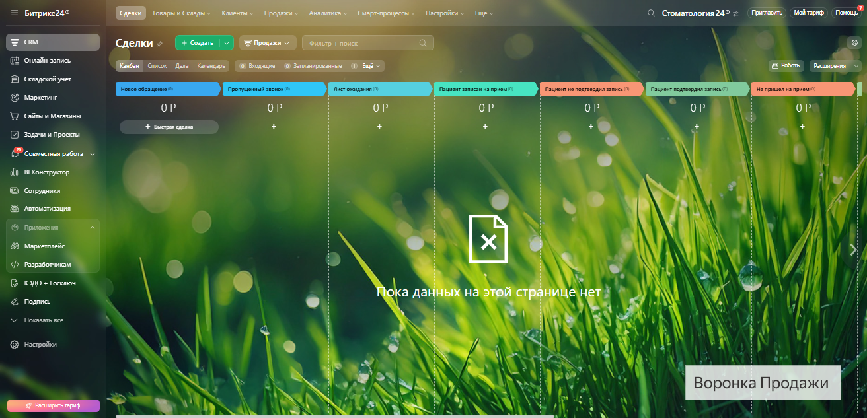Click the right-arrow to scroll kanban columns
867x418 pixels.
tap(853, 250)
